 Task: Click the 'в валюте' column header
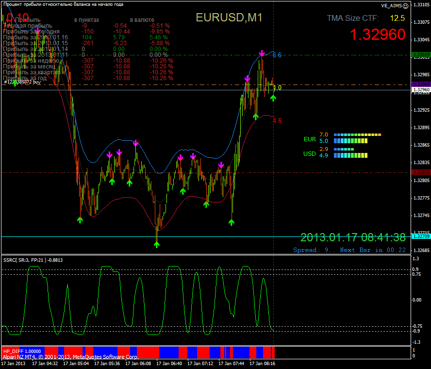coord(142,20)
